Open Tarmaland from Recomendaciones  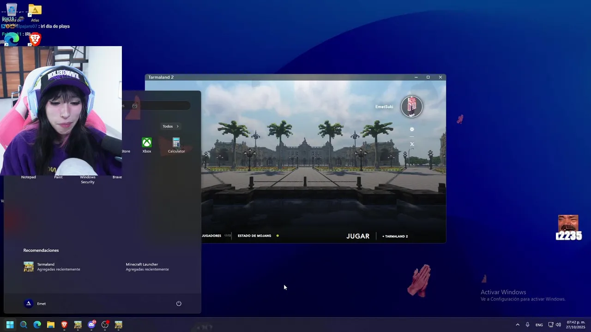coord(52,267)
